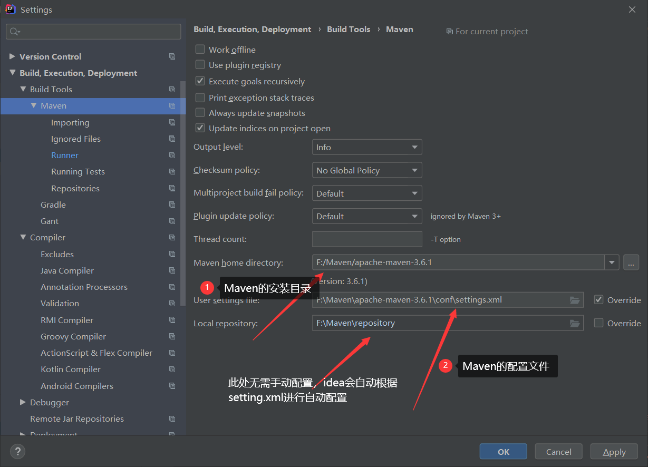The height and width of the screenshot is (467, 648).
Task: Select Ignored Files settings page
Action: pos(76,139)
